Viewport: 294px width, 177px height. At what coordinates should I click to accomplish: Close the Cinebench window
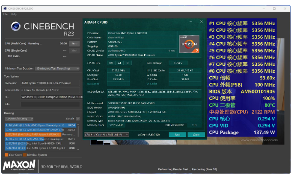[285, 9]
